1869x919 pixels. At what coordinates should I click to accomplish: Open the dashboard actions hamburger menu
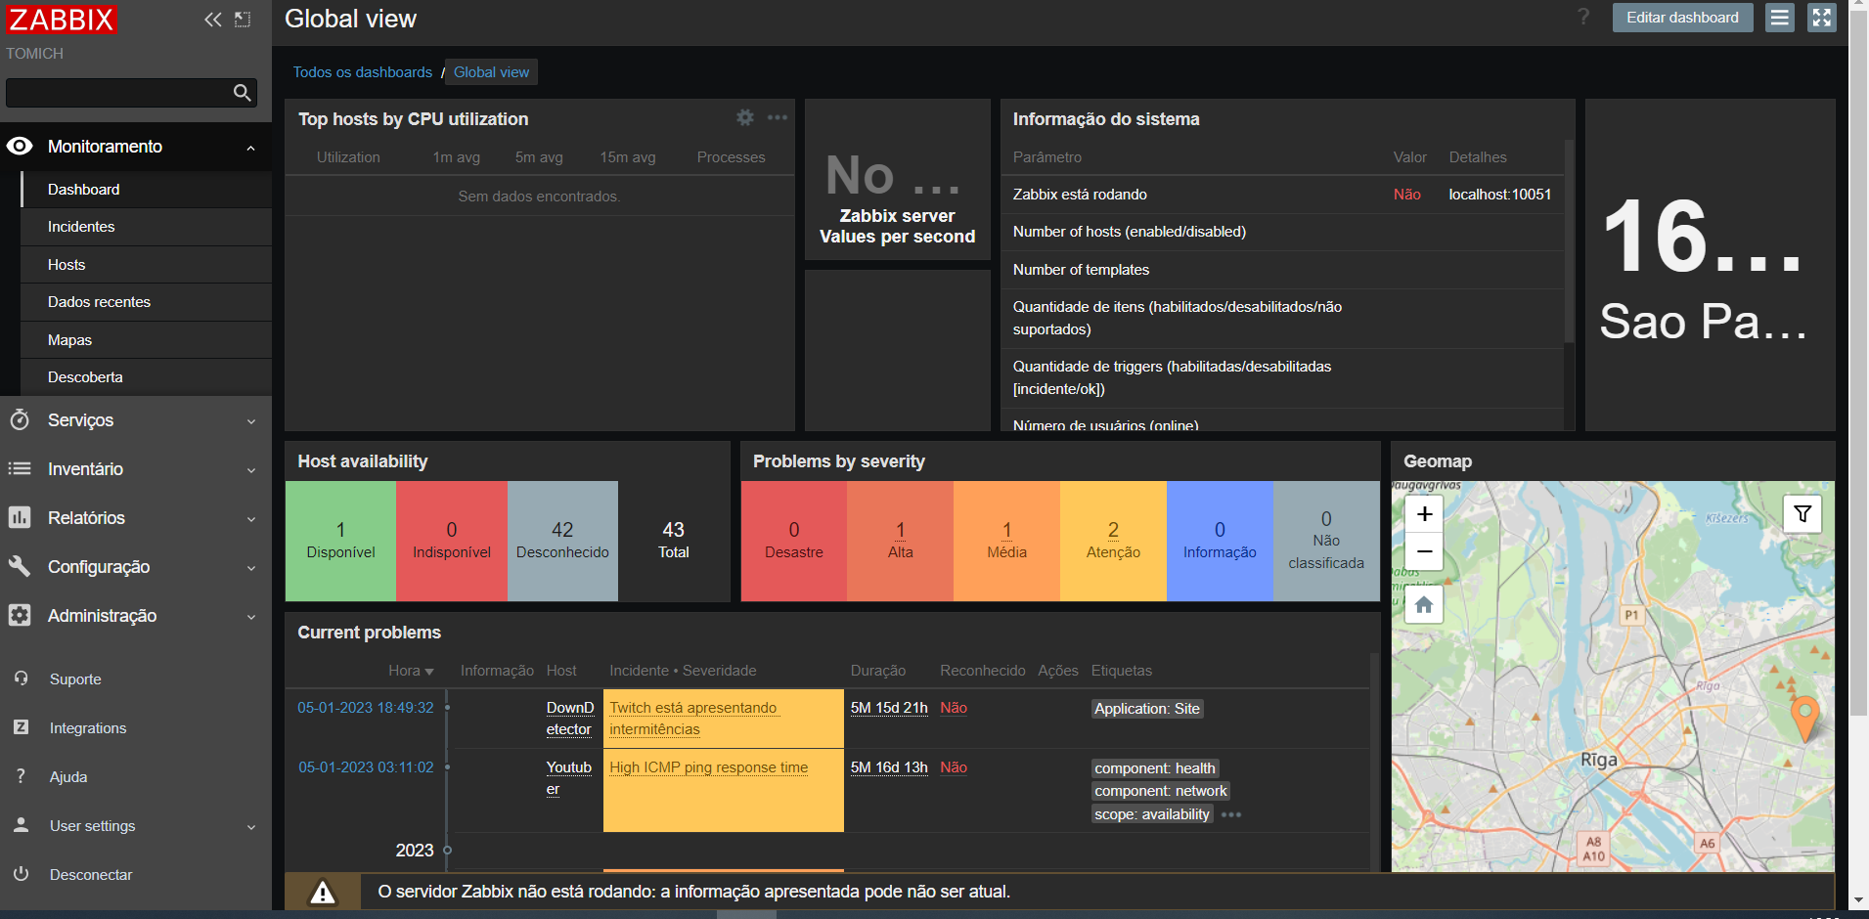pyautogui.click(x=1780, y=18)
